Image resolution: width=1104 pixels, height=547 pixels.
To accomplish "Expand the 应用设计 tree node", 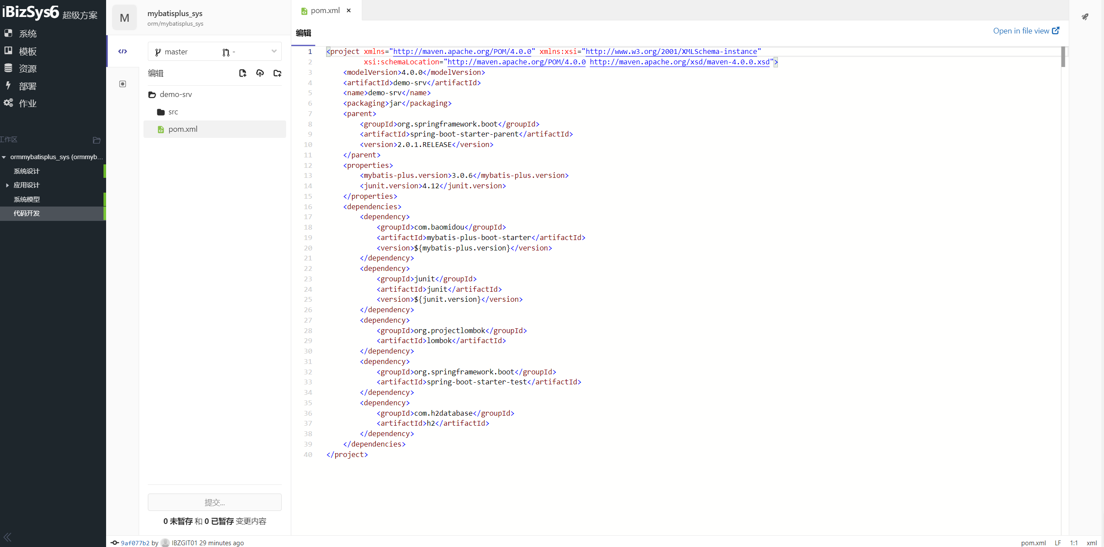I will click(7, 185).
